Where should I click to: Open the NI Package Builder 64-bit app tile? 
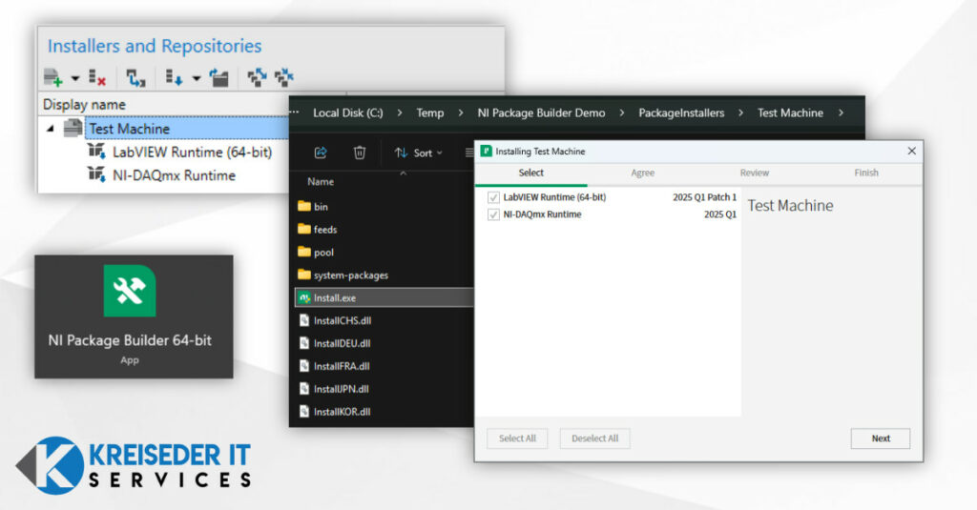(x=134, y=316)
